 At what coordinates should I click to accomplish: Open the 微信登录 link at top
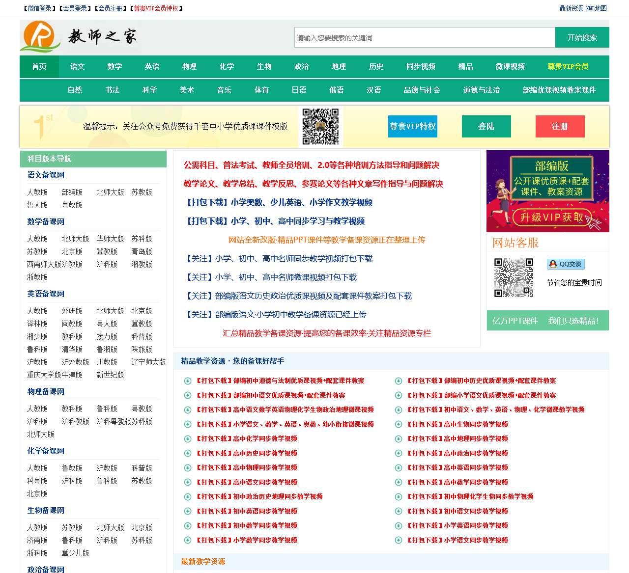(39, 8)
